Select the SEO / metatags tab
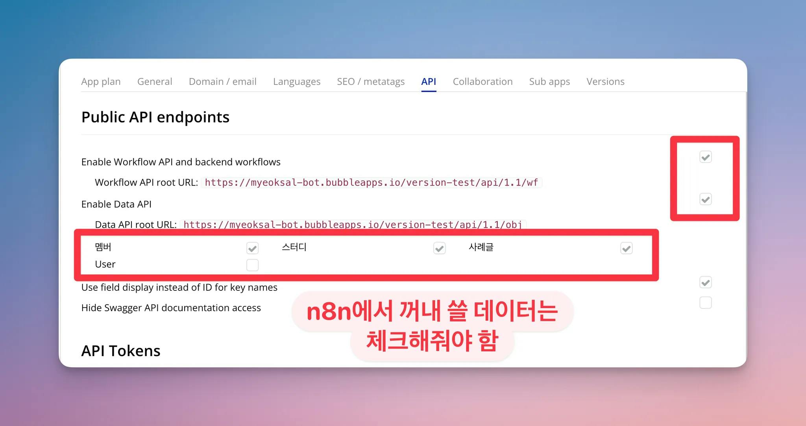Image resolution: width=806 pixels, height=426 pixels. pos(370,81)
